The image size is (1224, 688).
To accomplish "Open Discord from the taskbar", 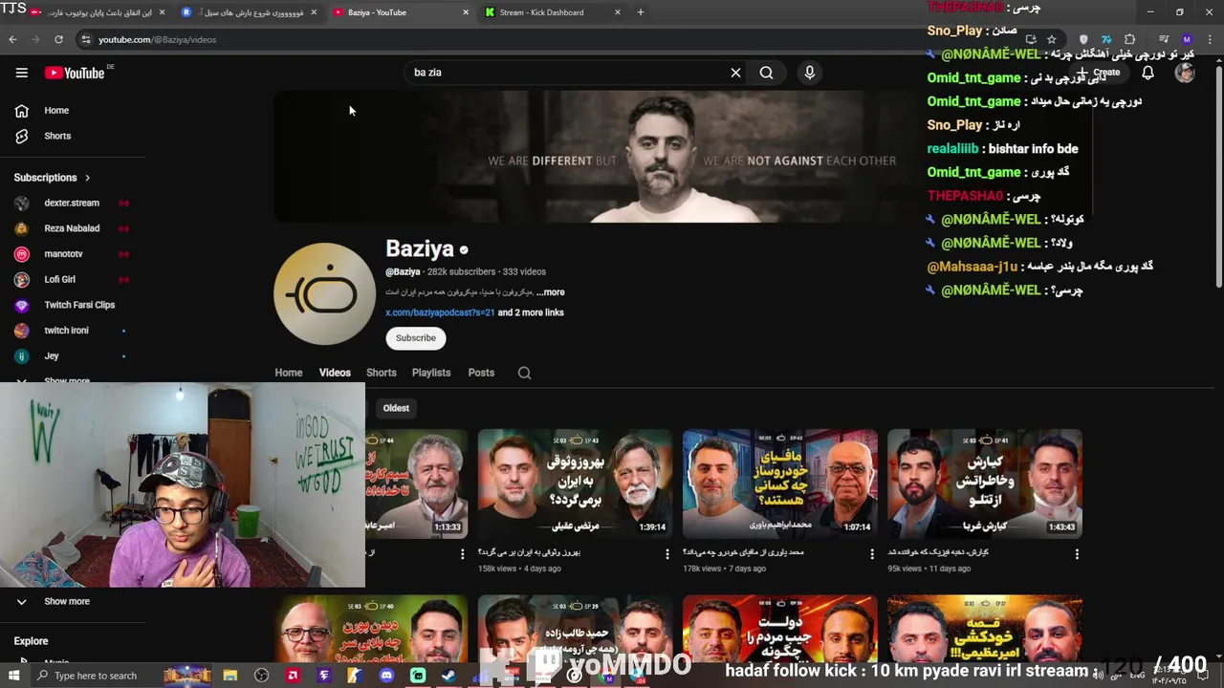I will click(386, 676).
